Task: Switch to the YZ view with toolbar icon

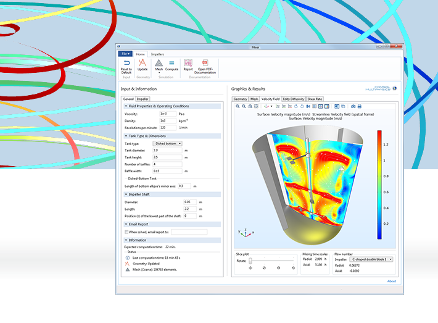Action: click(284, 106)
